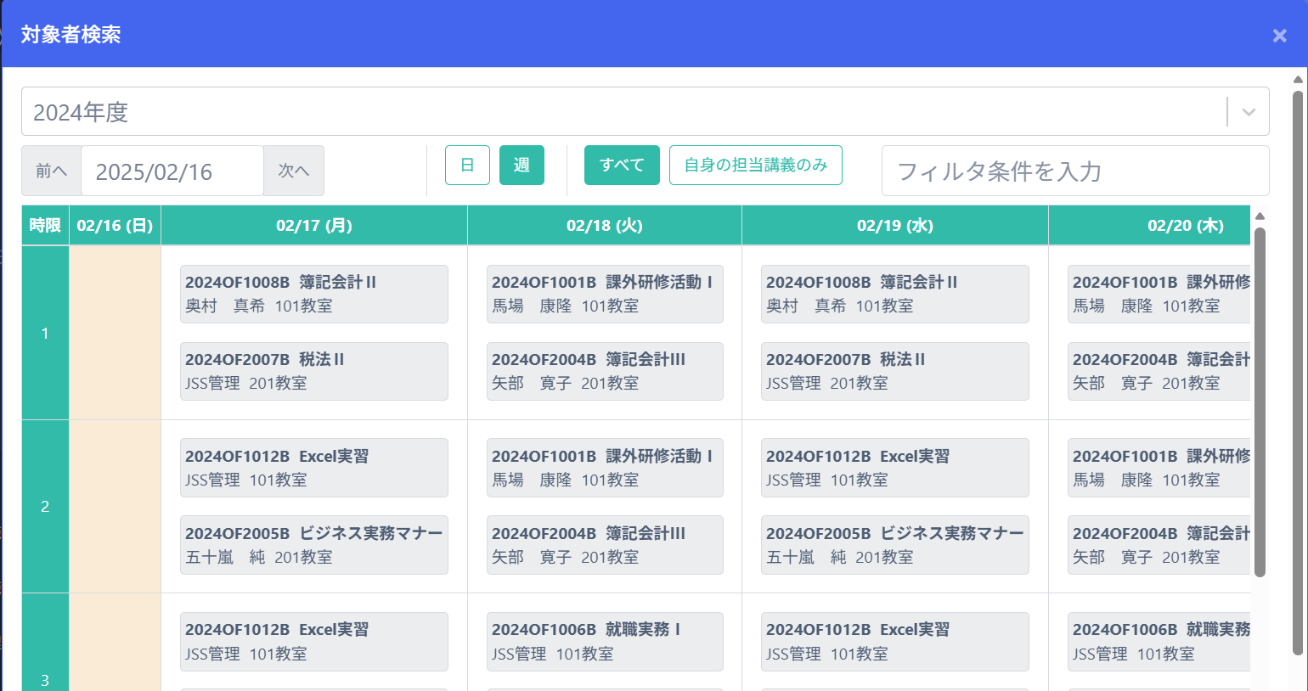This screenshot has width=1308, height=691.
Task: Select Excel実習 on Wednesday period 2
Action: [x=894, y=468]
